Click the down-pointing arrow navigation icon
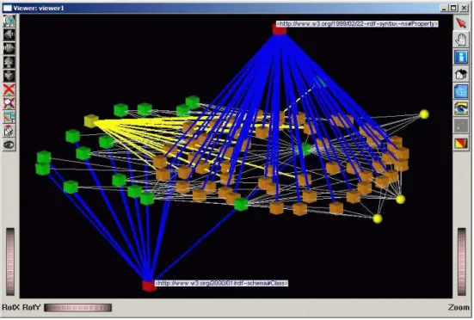Image resolution: width=474 pixels, height=320 pixels. pos(9,76)
